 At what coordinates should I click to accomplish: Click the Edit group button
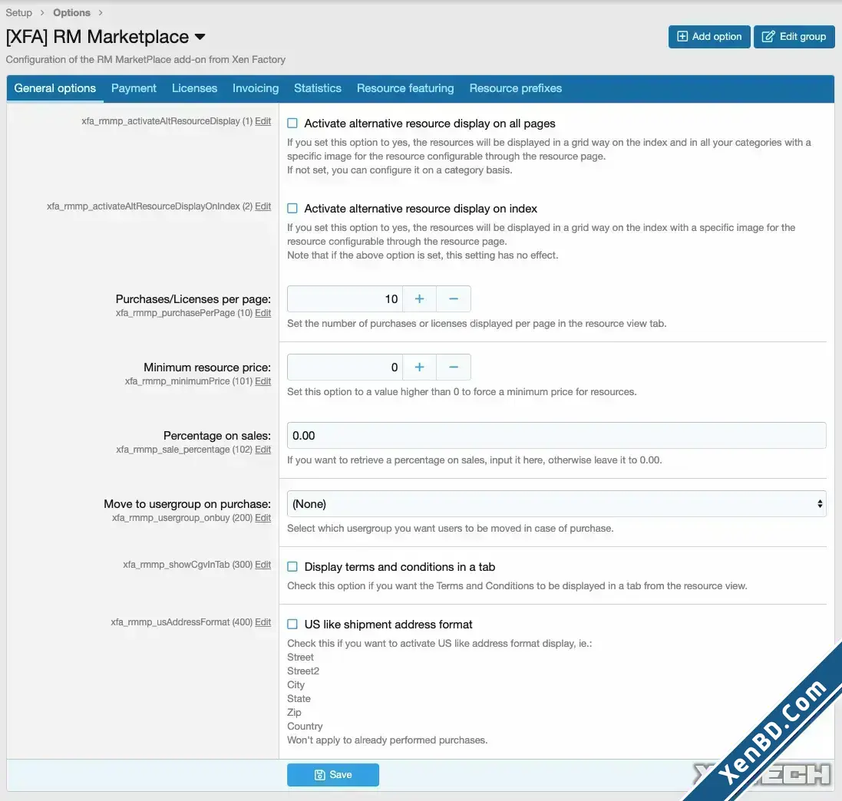(x=794, y=37)
